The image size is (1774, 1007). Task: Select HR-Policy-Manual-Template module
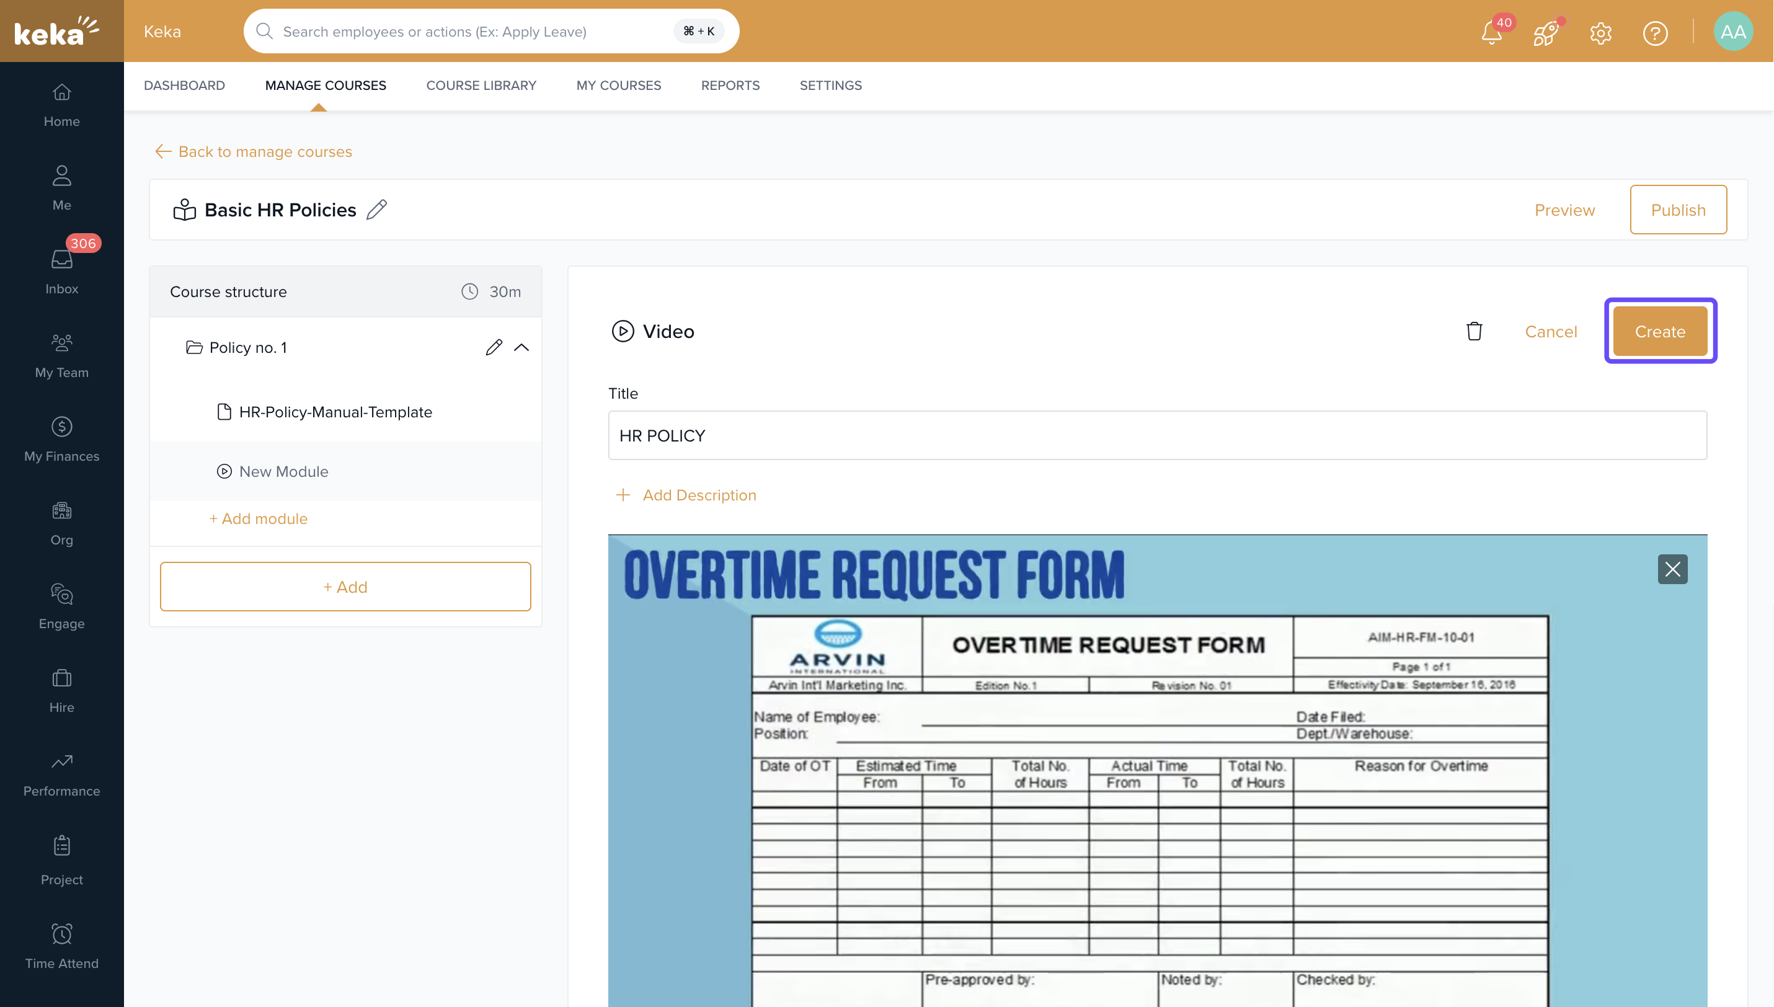335,412
